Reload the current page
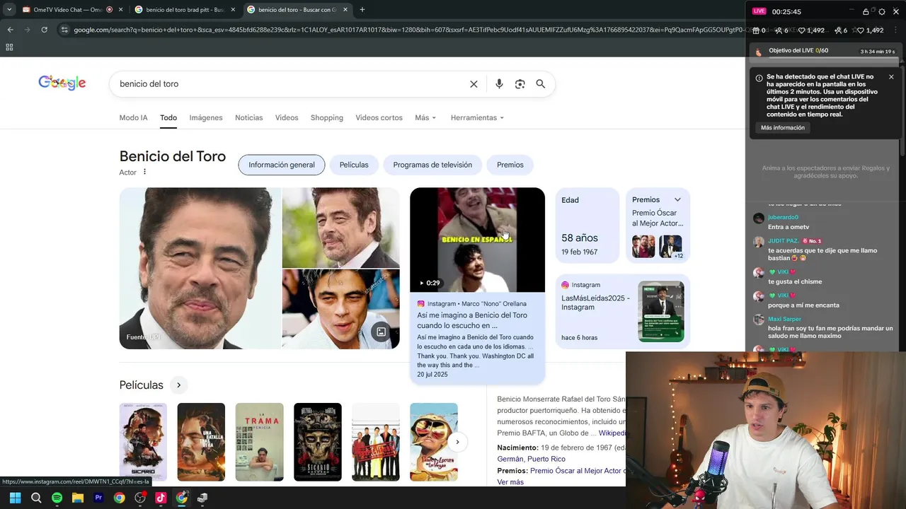This screenshot has width=906, height=509. (x=44, y=30)
